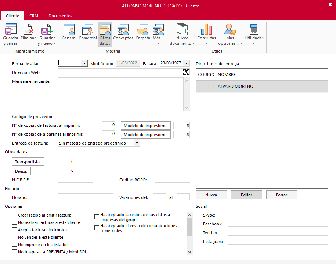Click the Borrar delivery address button

(282, 195)
